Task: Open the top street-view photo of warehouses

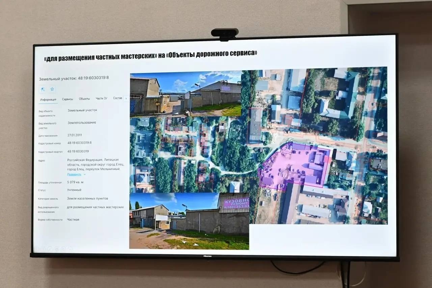Action: coord(185,94)
